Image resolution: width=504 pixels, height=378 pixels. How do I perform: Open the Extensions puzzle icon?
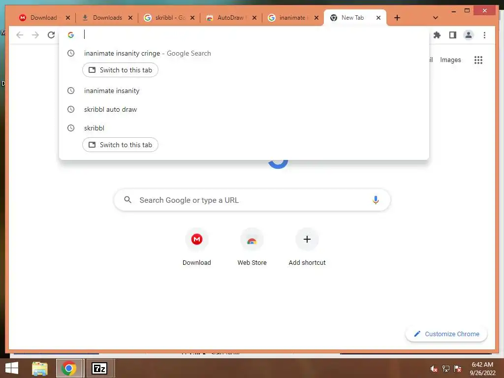point(437,35)
